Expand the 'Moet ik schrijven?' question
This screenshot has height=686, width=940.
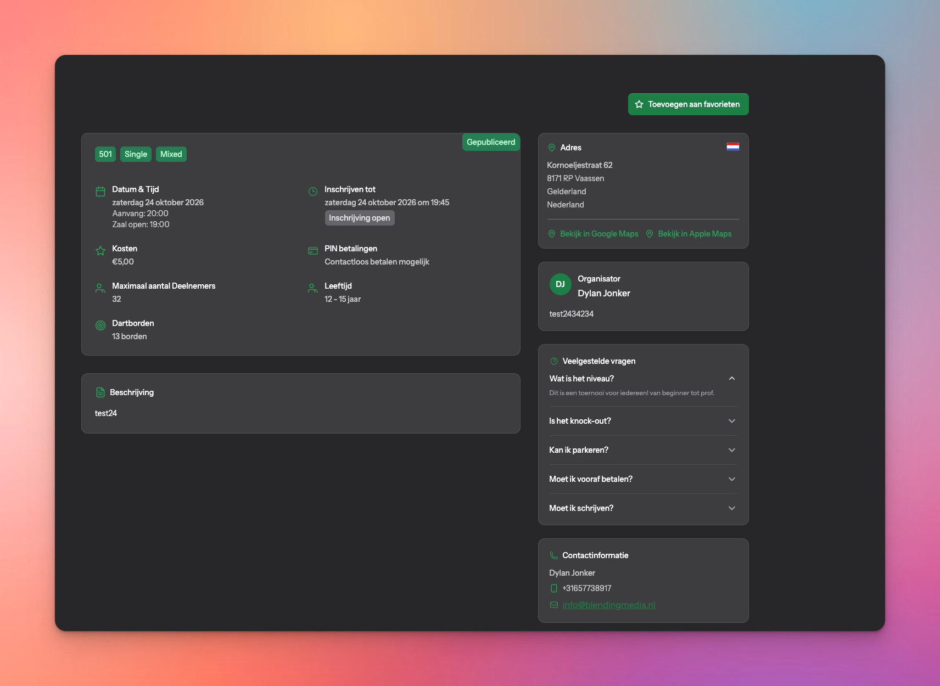643,508
